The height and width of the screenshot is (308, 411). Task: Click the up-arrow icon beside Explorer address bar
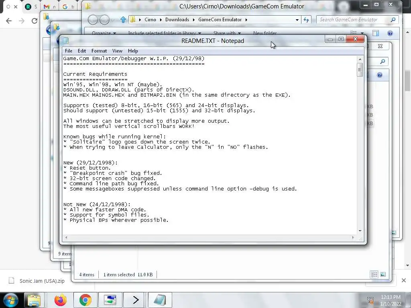[123, 20]
